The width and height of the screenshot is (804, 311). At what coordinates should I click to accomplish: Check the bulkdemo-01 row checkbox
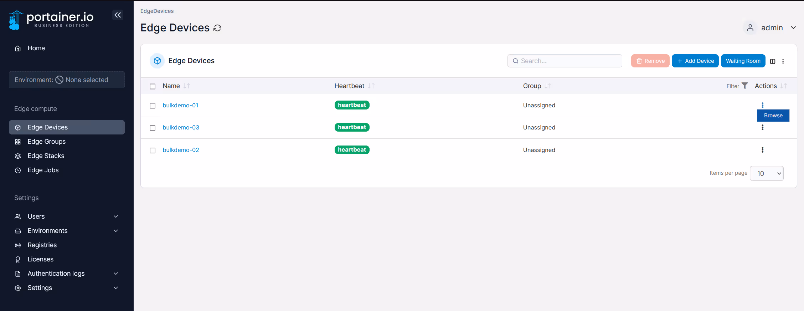coord(153,106)
